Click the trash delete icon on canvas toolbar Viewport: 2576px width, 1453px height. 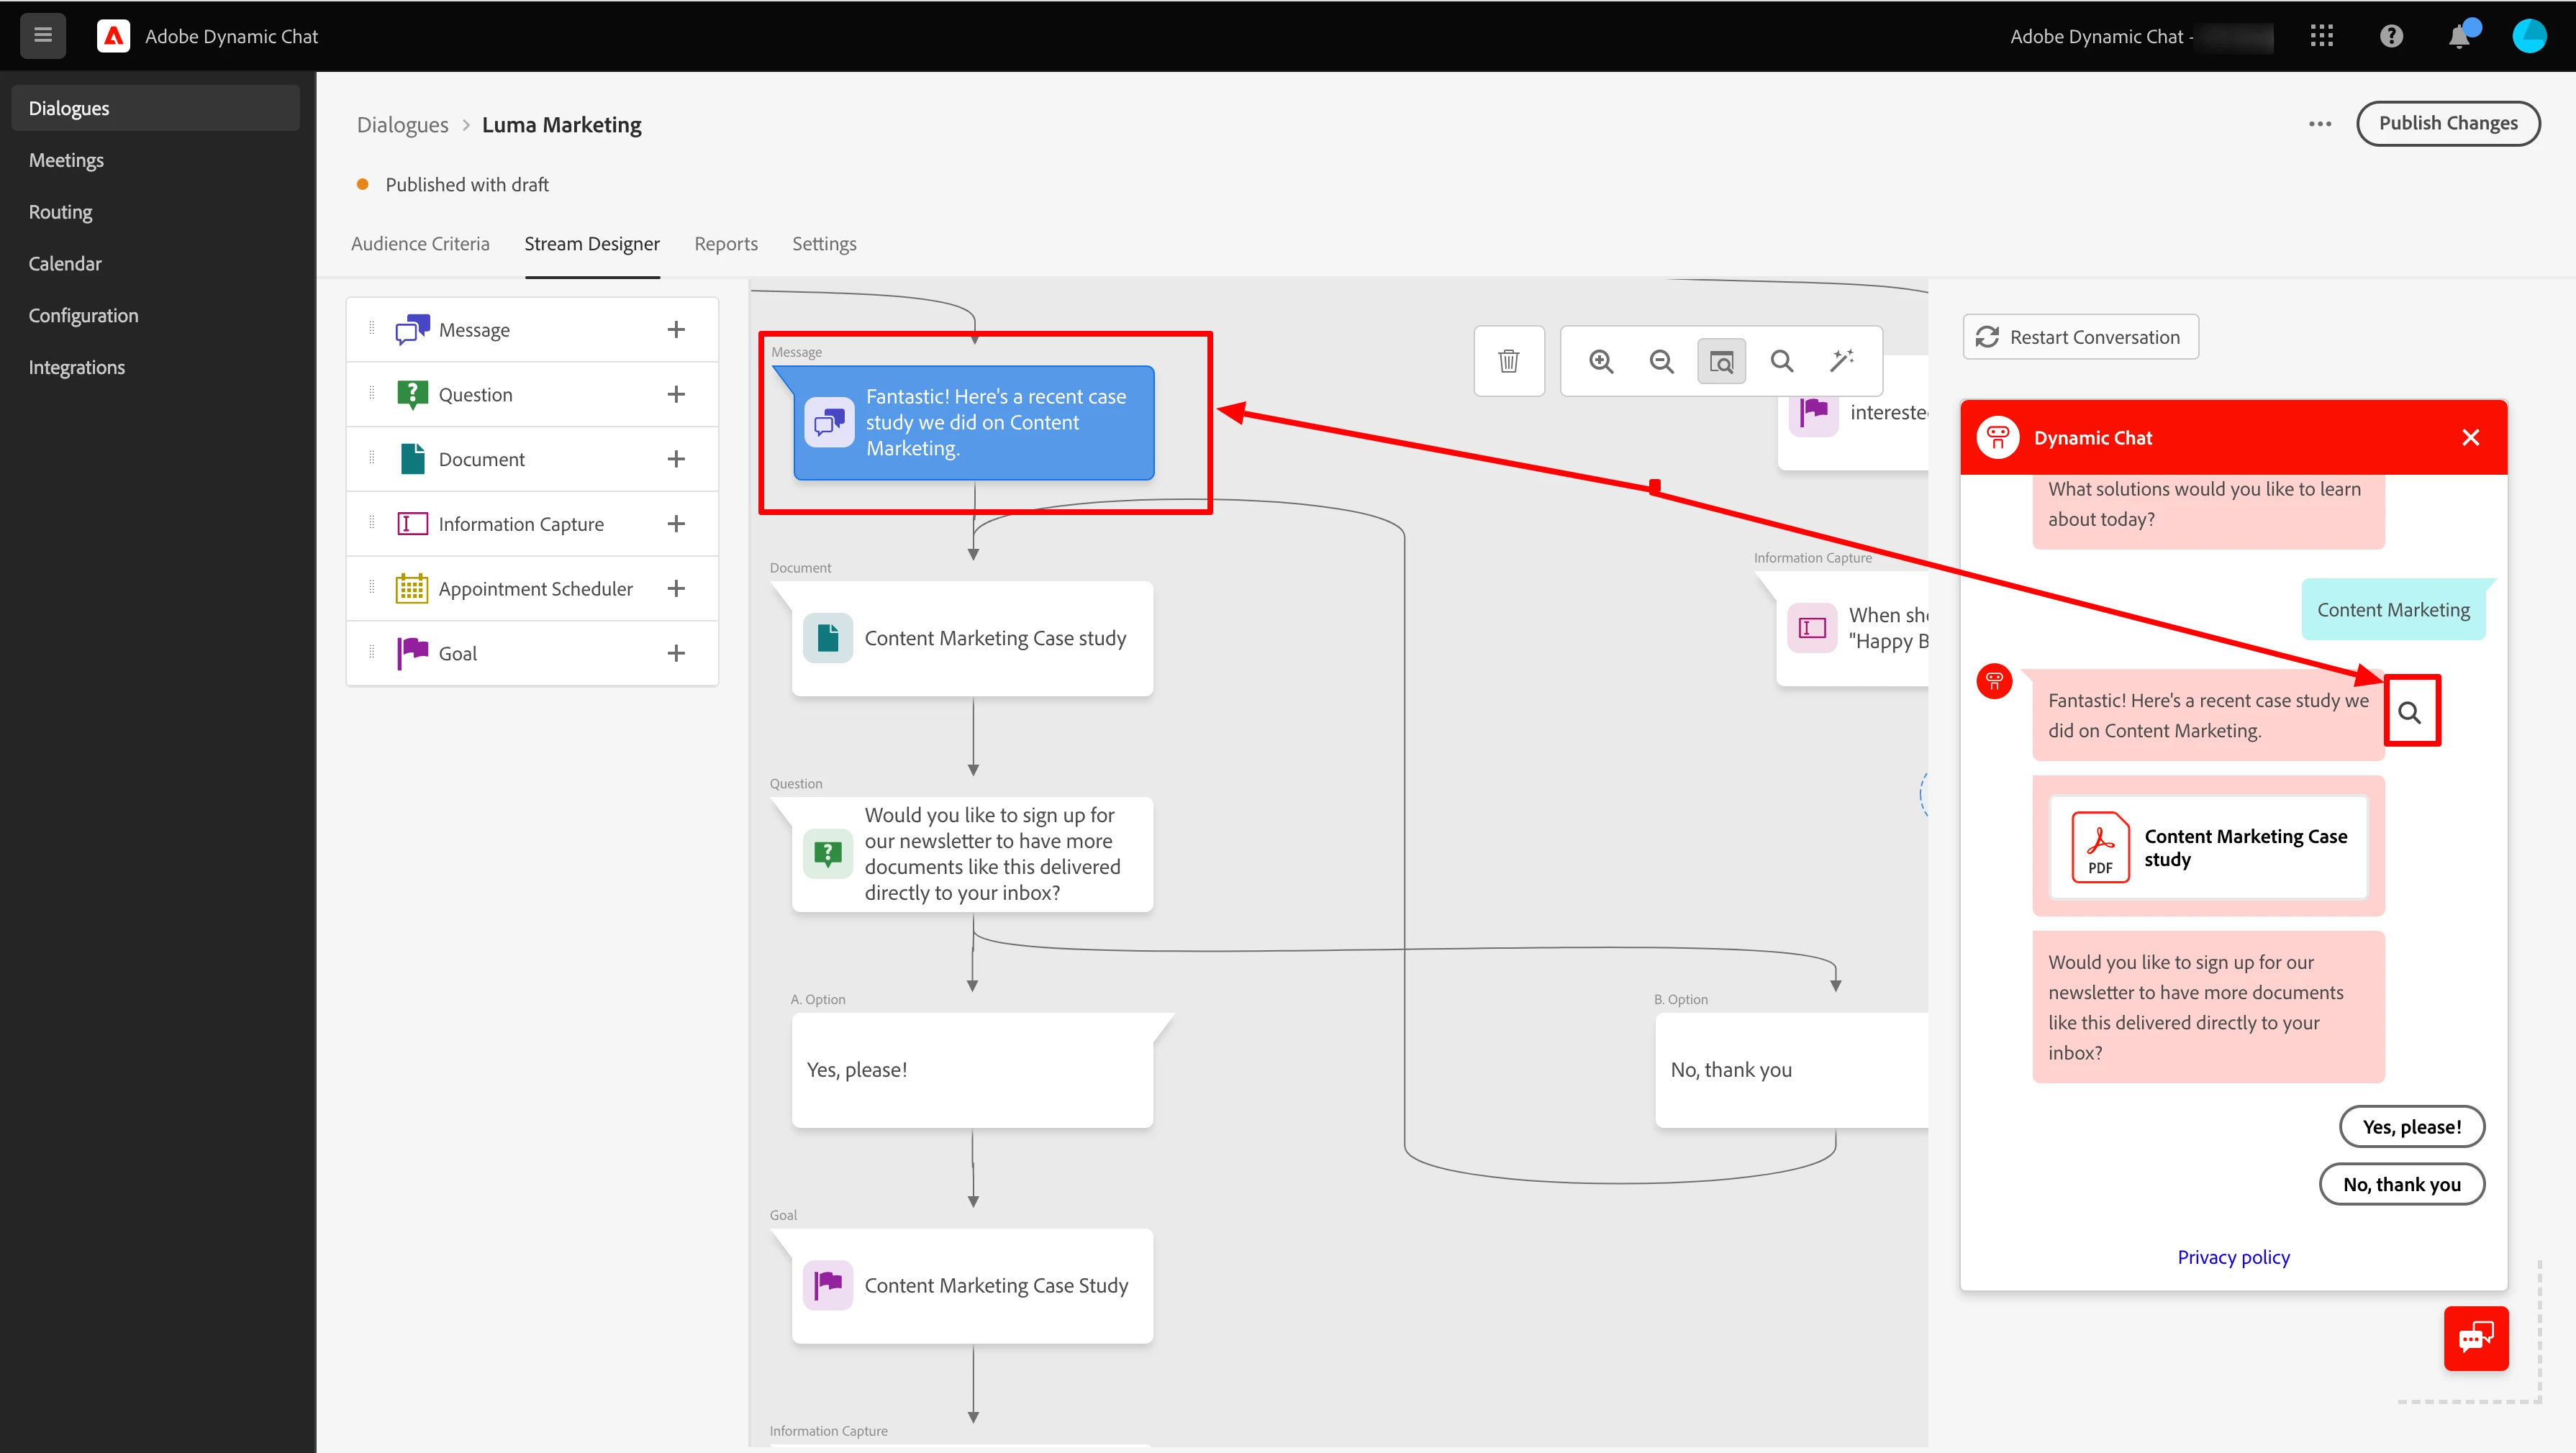tap(1508, 361)
